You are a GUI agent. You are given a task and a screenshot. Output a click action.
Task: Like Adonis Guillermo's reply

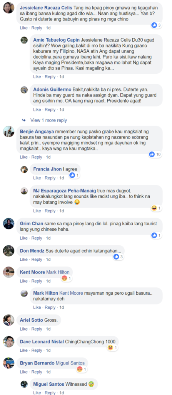(x=37, y=110)
